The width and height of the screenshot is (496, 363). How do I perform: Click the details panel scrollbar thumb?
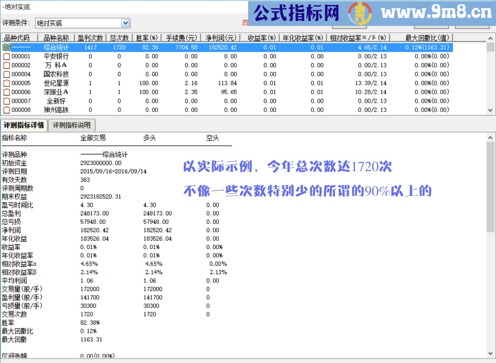(x=490, y=187)
